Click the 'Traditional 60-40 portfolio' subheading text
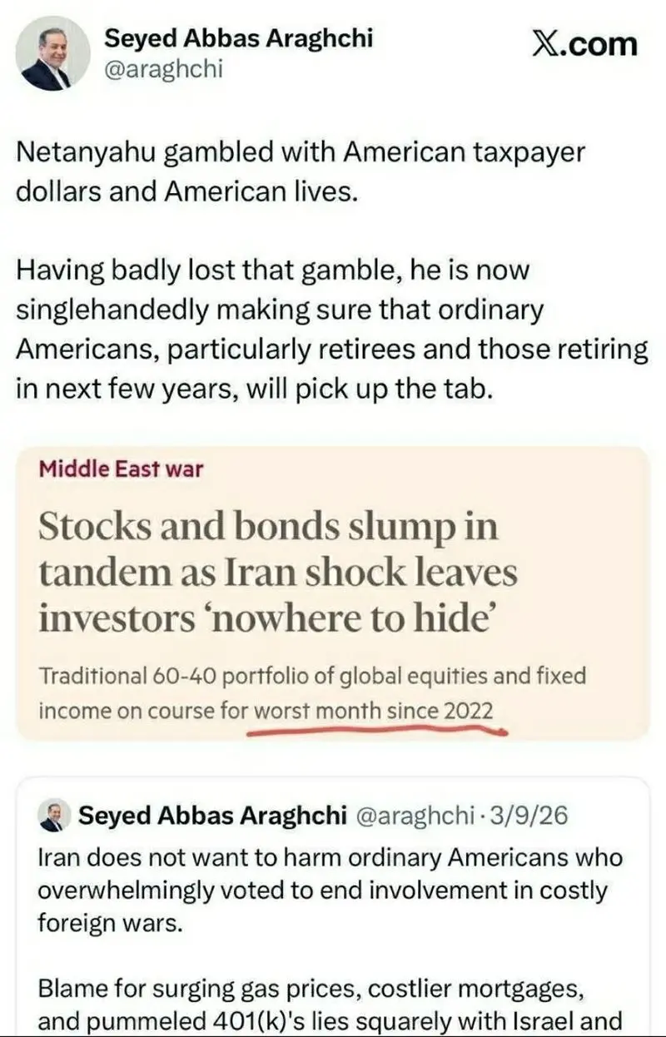 [x=312, y=676]
